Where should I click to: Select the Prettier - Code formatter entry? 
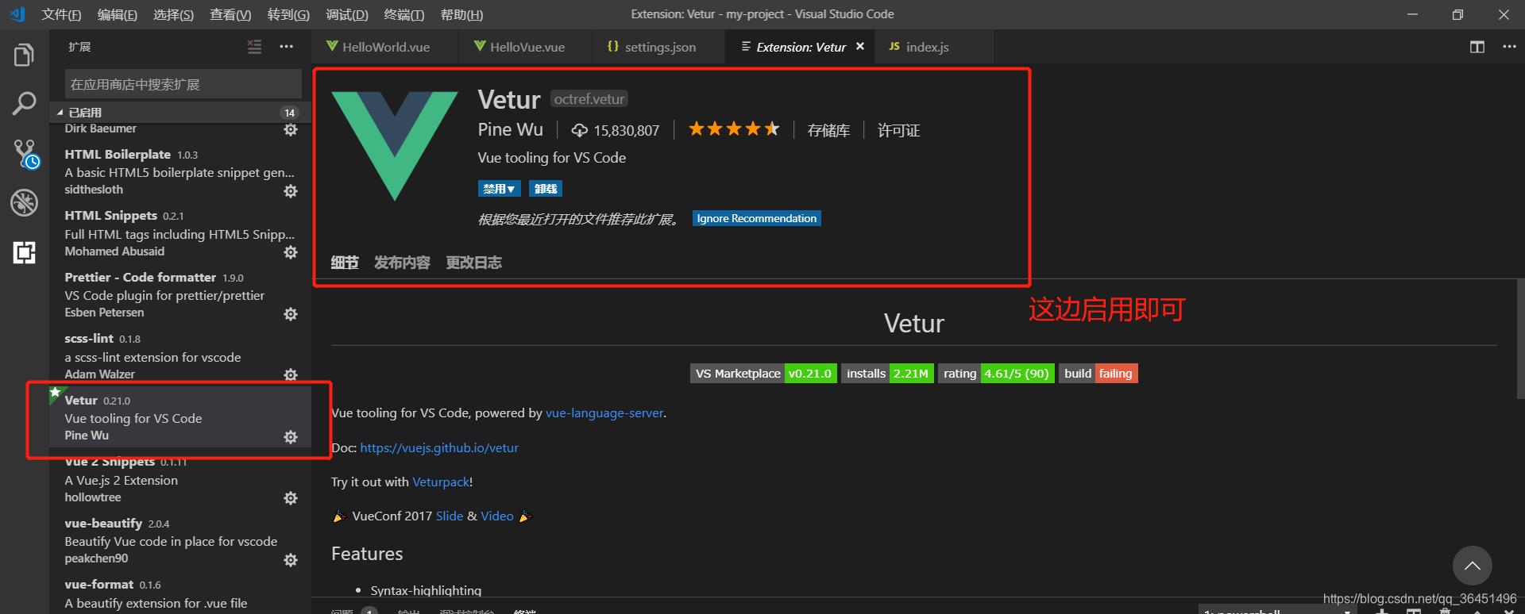pos(181,294)
